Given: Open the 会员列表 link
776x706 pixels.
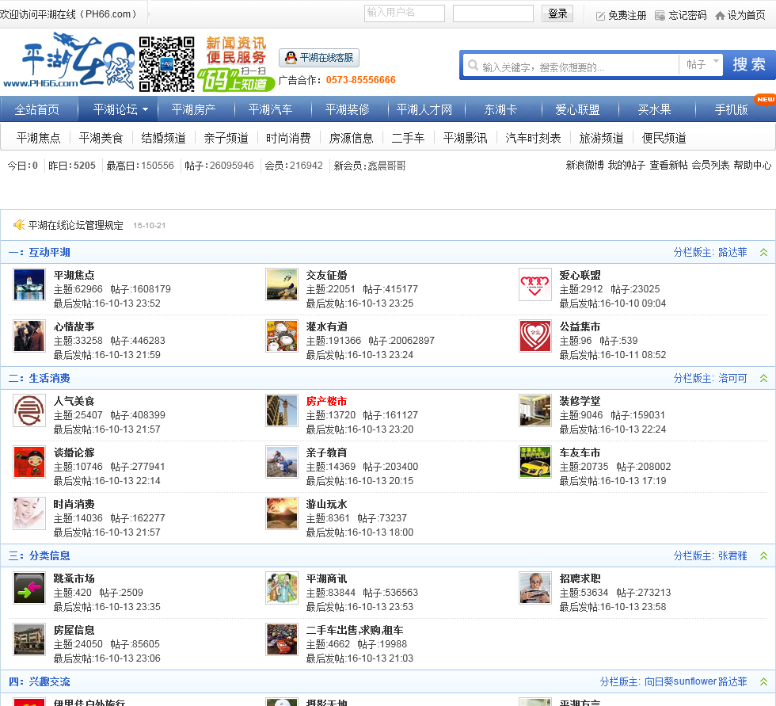Looking at the screenshot, I should pos(710,166).
